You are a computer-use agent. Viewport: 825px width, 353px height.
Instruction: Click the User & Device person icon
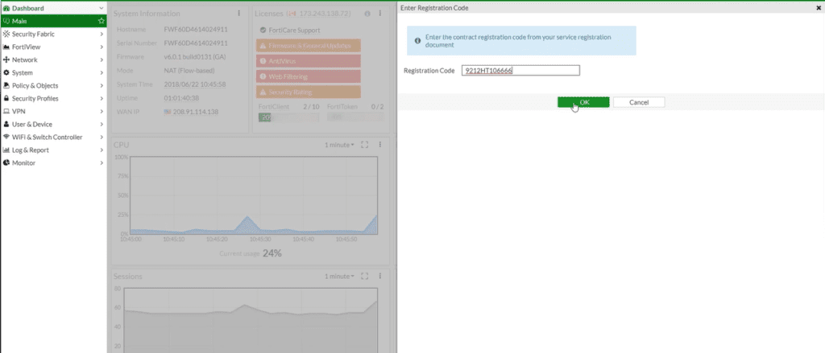(x=6, y=124)
